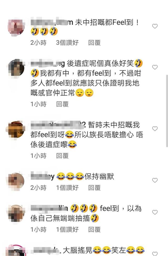Like the 保持幽默 comment

click(155, 180)
